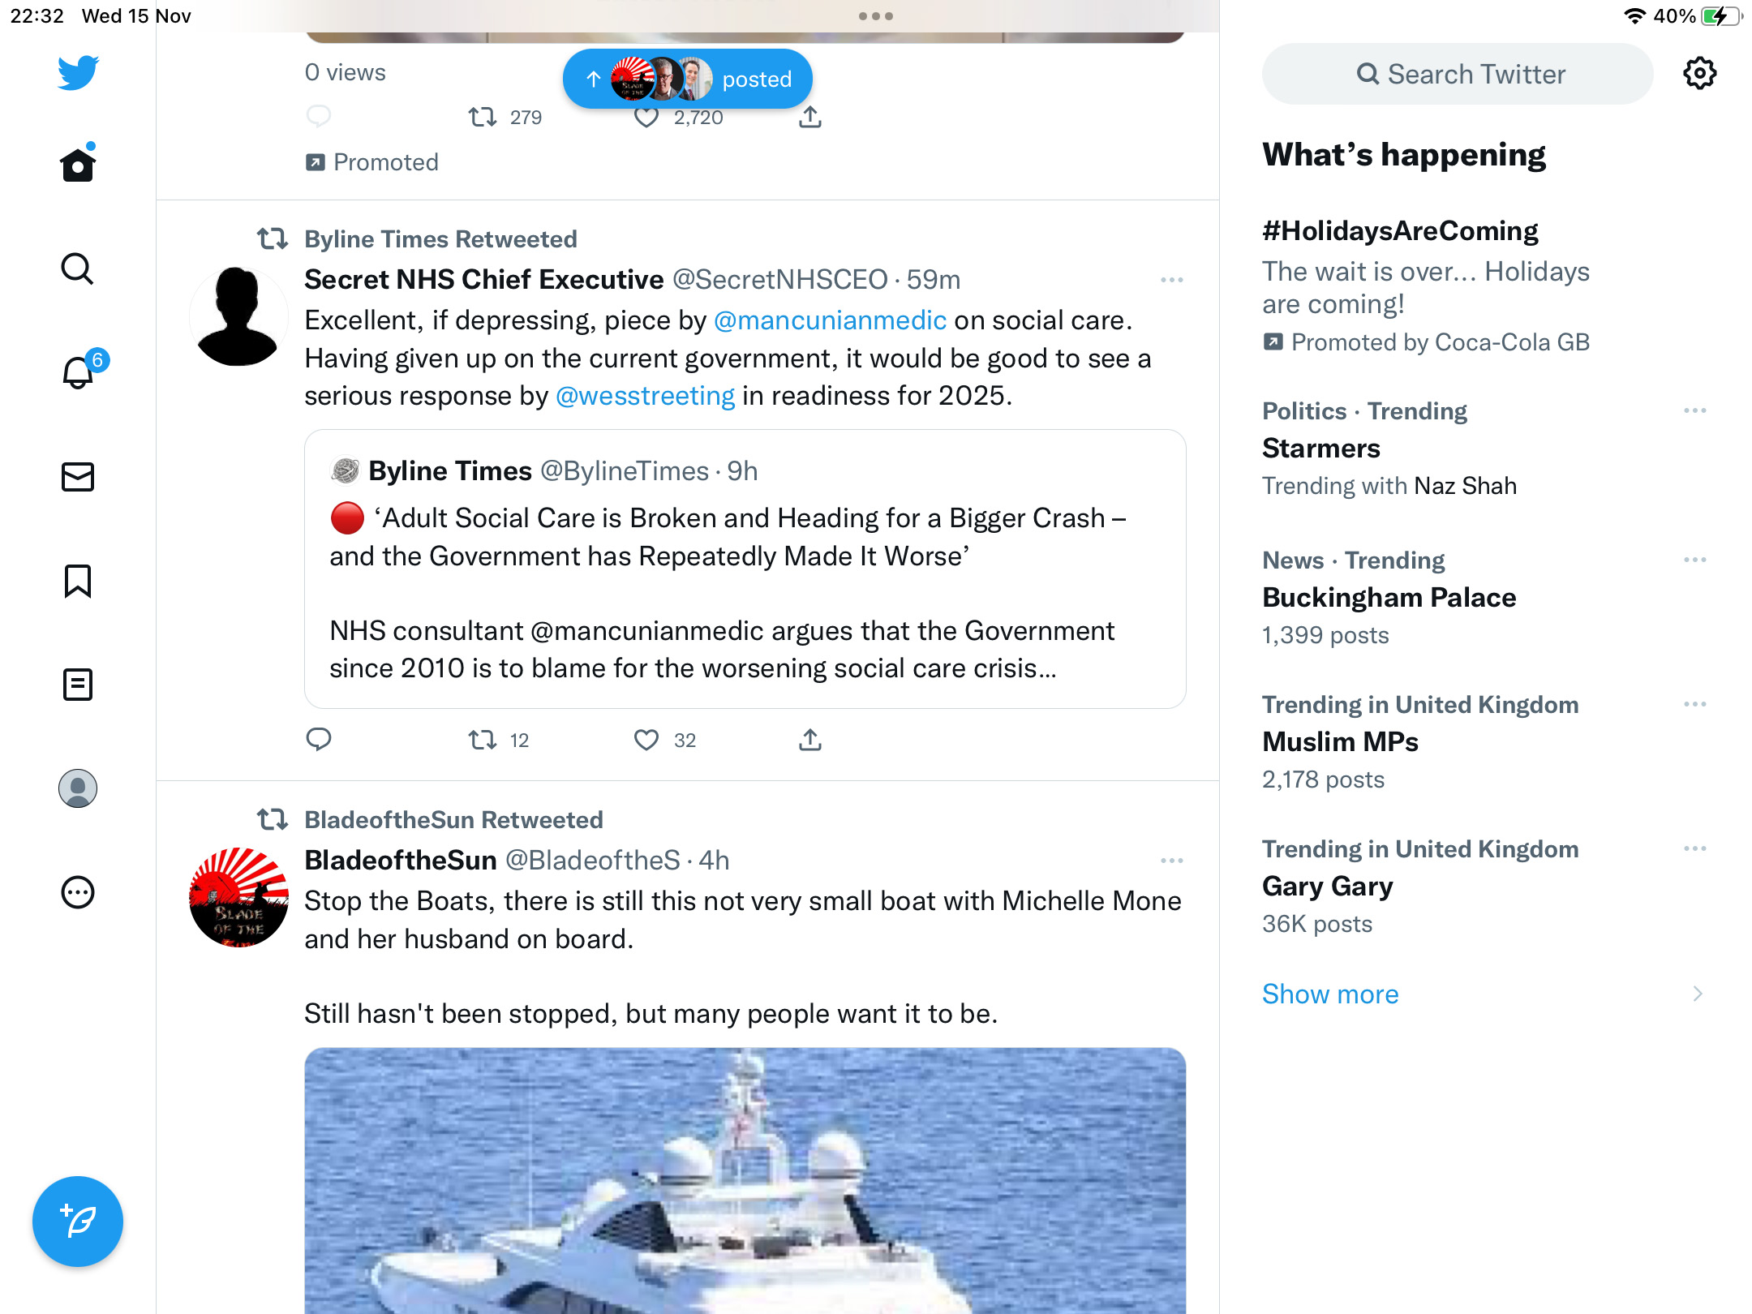
Task: Like the promoted tweet with 2,720 likes
Action: [x=646, y=118]
